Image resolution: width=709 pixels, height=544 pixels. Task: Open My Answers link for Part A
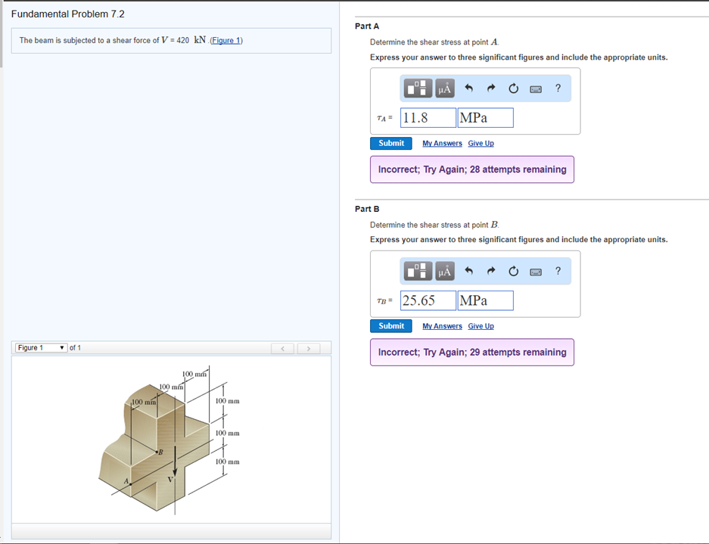442,143
